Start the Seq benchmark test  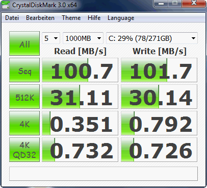[x=24, y=70]
